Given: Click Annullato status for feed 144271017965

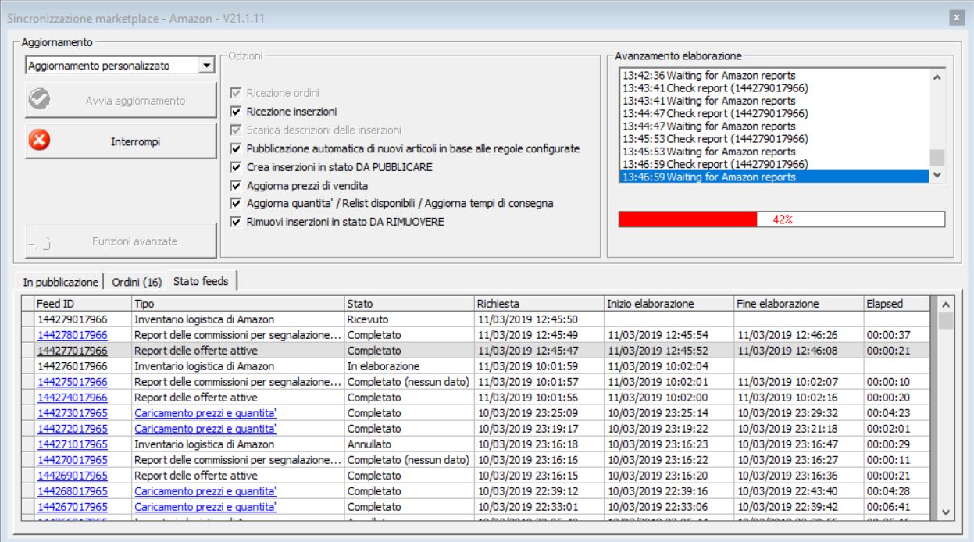Looking at the screenshot, I should pos(409,444).
